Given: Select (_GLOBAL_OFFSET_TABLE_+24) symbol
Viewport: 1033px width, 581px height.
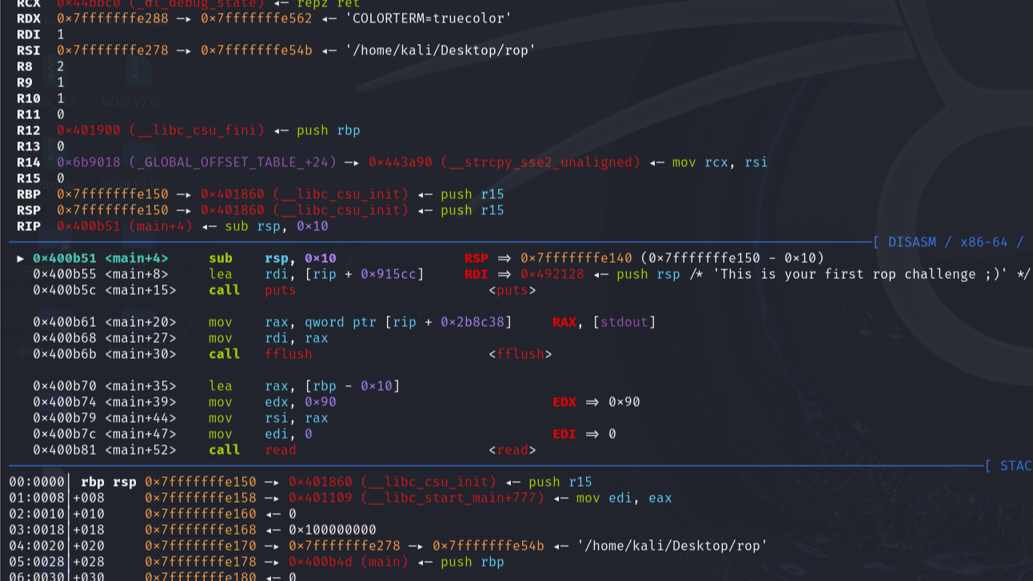Looking at the screenshot, I should click(233, 162).
